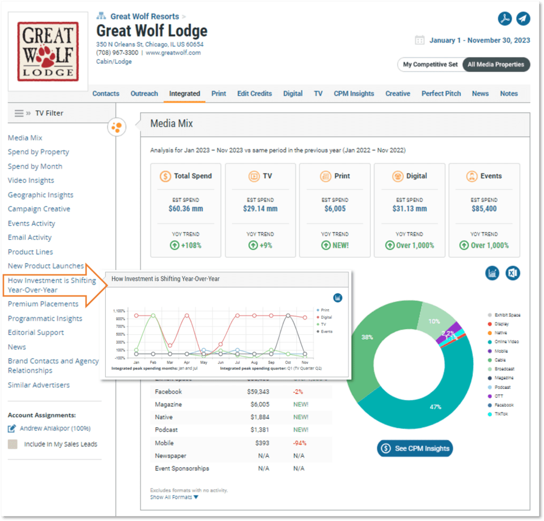Switch to All Media Properties

click(496, 64)
